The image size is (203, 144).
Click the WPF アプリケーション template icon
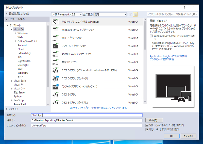[56, 38]
